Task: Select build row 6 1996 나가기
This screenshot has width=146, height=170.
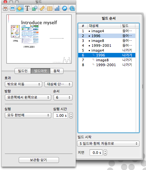Action: click(107, 55)
